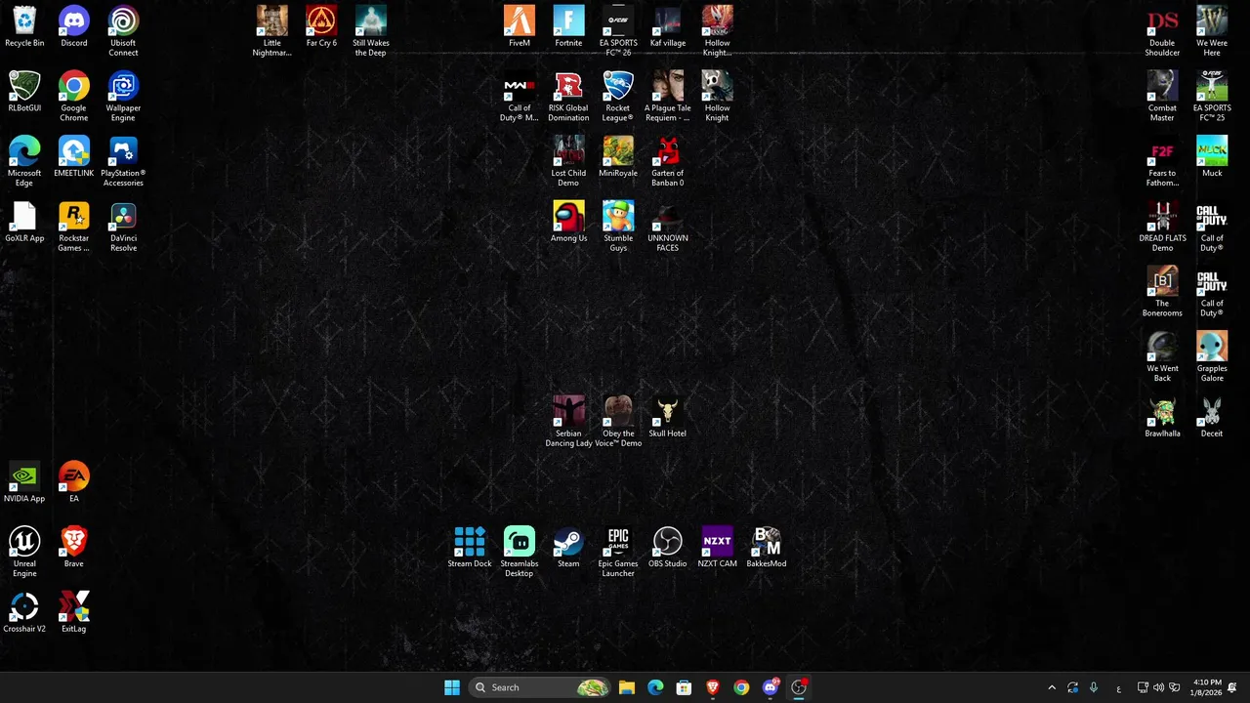Image resolution: width=1250 pixels, height=703 pixels.
Task: Select the Epic Games Launcher icon
Action: point(618,553)
